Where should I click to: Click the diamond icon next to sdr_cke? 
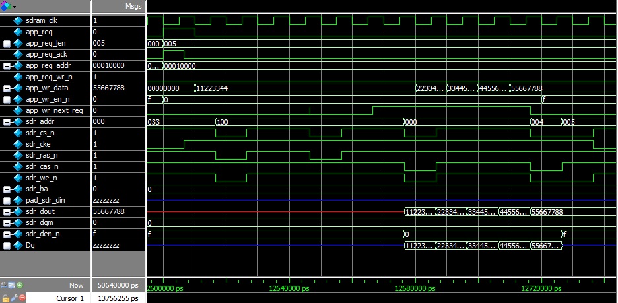18,144
